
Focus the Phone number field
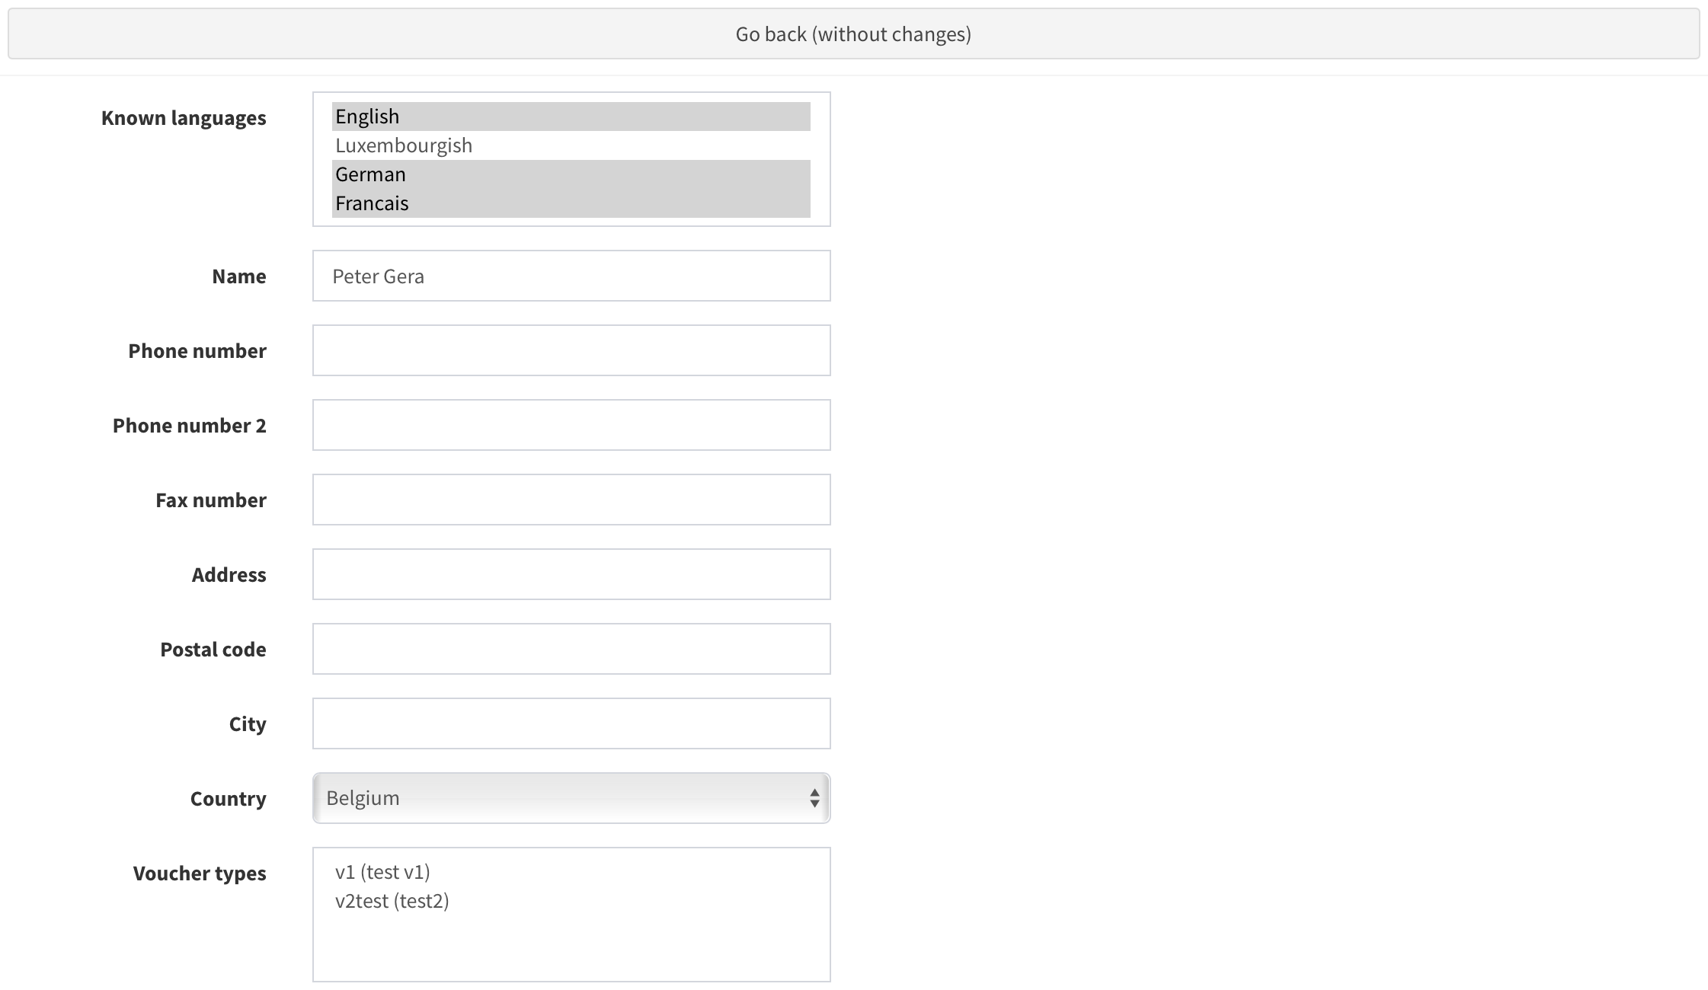[571, 350]
